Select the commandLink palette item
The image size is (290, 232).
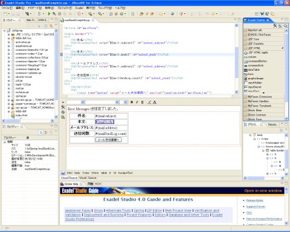pyautogui.click(x=256, y=66)
